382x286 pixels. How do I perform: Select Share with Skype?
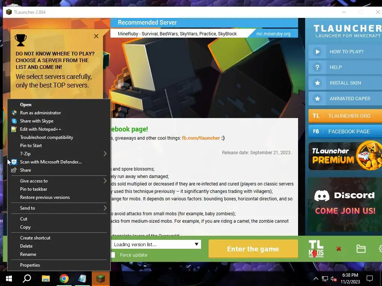click(x=59, y=121)
